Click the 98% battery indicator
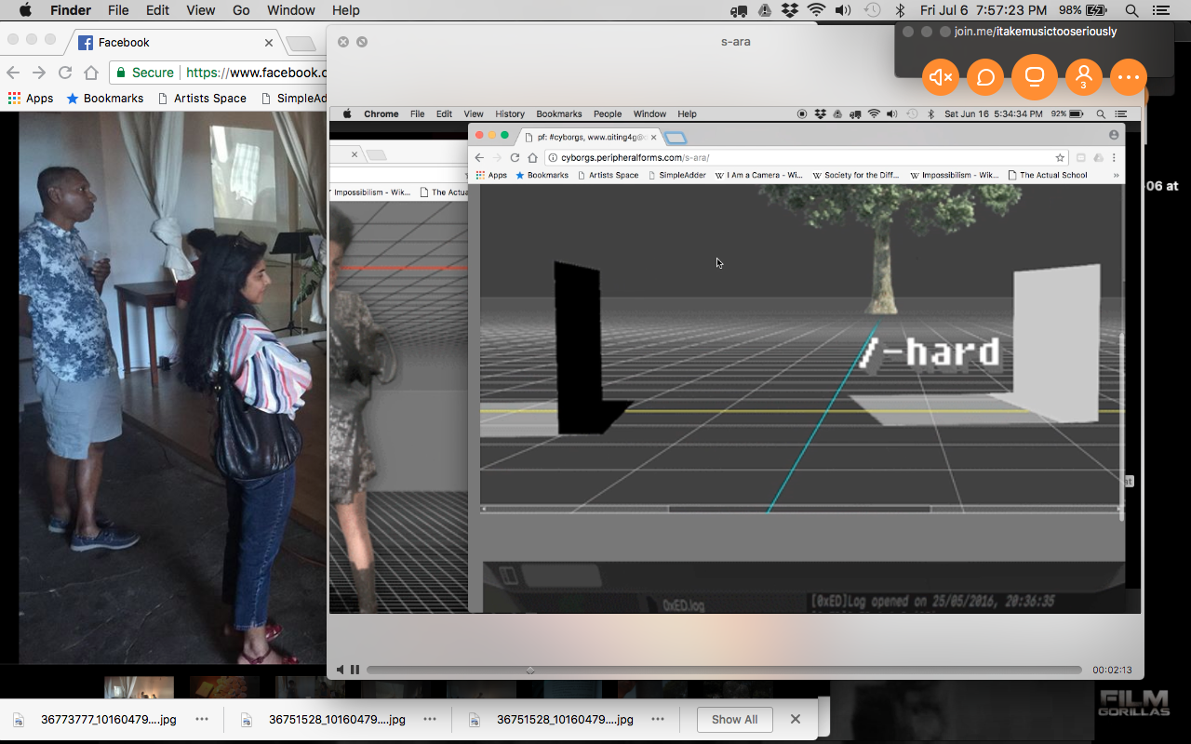Screen dimensions: 1191x744 click(x=1082, y=10)
